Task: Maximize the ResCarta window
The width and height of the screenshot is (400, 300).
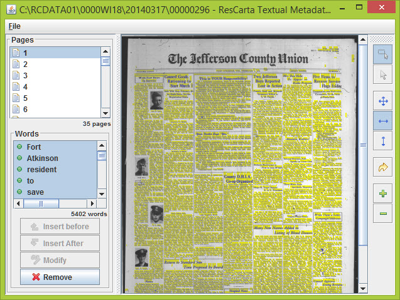Action: pyautogui.click(x=359, y=7)
